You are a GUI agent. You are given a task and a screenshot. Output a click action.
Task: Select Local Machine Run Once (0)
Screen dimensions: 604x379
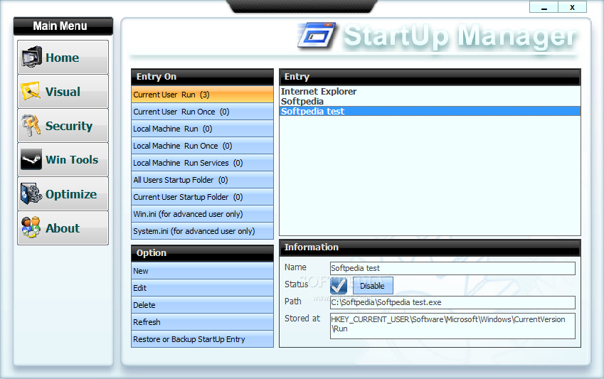pos(202,146)
